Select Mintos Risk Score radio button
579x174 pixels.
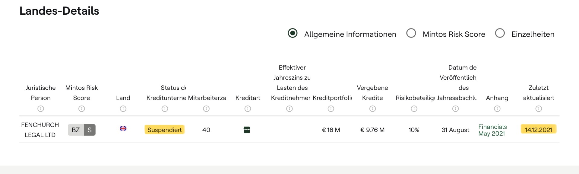[411, 33]
